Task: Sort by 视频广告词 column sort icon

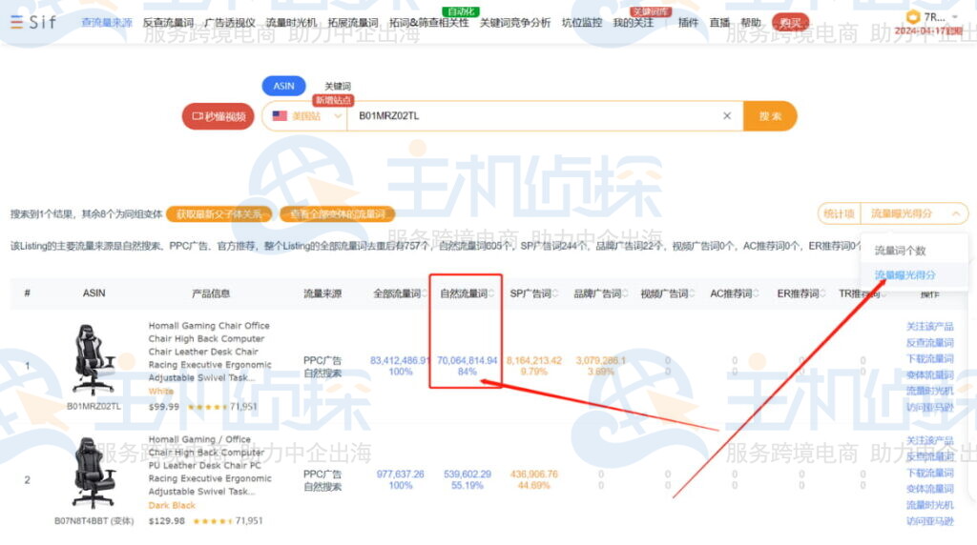Action: tap(692, 293)
